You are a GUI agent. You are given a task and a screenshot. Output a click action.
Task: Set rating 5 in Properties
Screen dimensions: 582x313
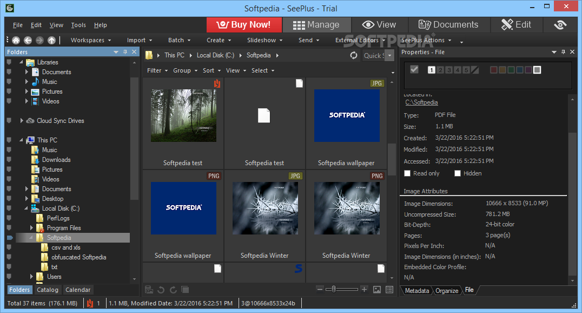coord(466,70)
